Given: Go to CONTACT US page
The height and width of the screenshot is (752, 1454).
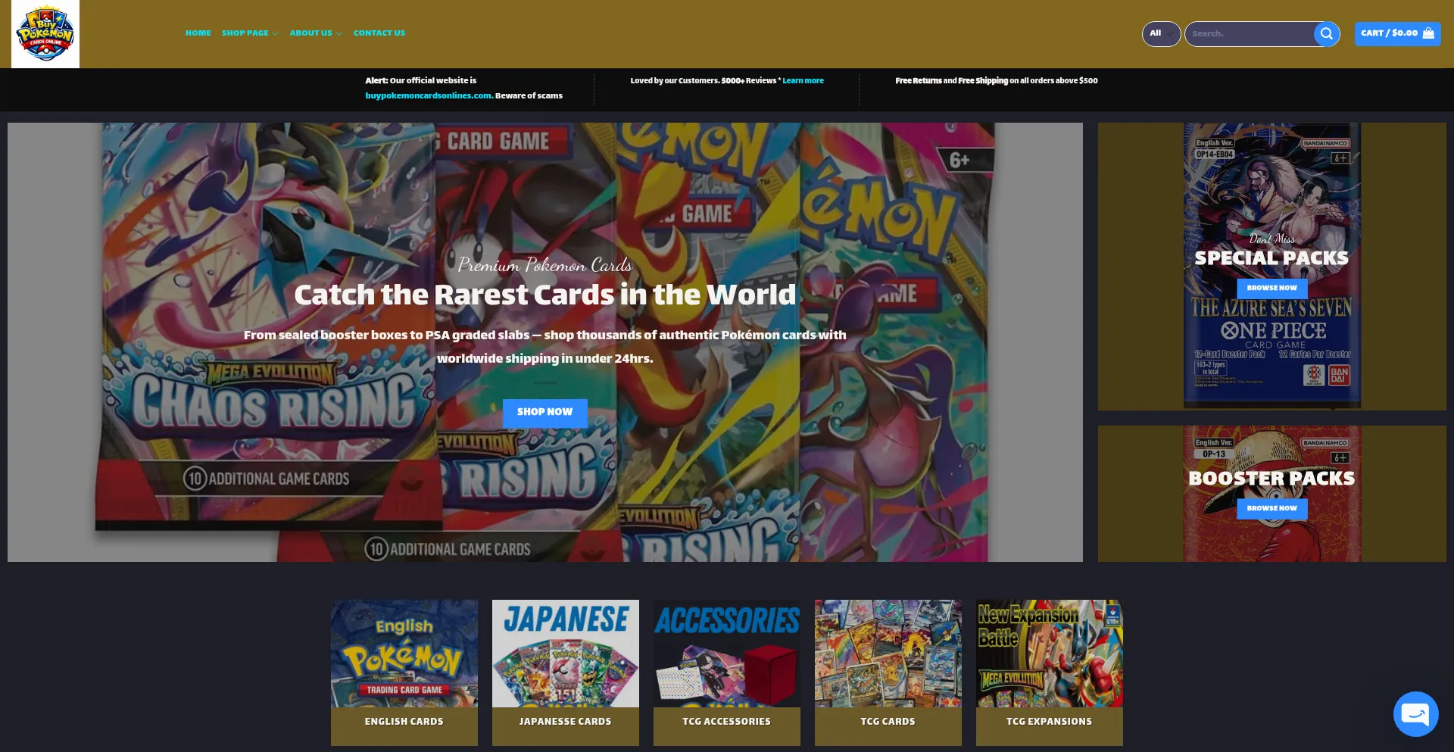Looking at the screenshot, I should click(x=379, y=33).
